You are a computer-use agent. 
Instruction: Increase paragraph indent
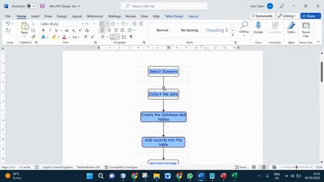(141, 24)
